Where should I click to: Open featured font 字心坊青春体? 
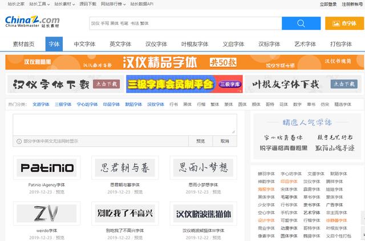pos(283,138)
